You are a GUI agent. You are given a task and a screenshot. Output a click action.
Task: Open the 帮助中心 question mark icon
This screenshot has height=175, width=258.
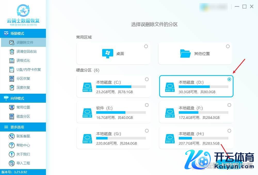[12, 145]
